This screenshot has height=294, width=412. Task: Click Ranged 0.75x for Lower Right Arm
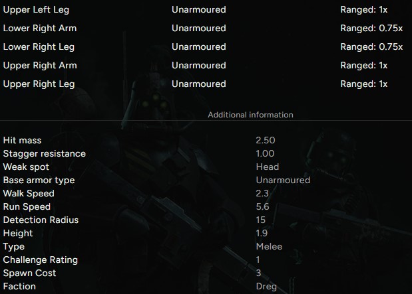(x=371, y=29)
